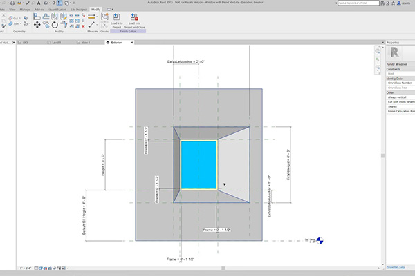Screen dimensions: 415x276
Task: Open the Manage ribbon tab
Action: 25,10
